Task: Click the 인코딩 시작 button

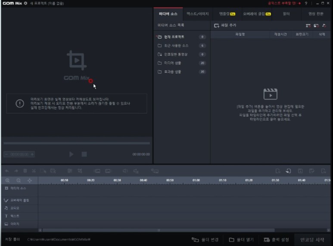Action: [x=312, y=240]
